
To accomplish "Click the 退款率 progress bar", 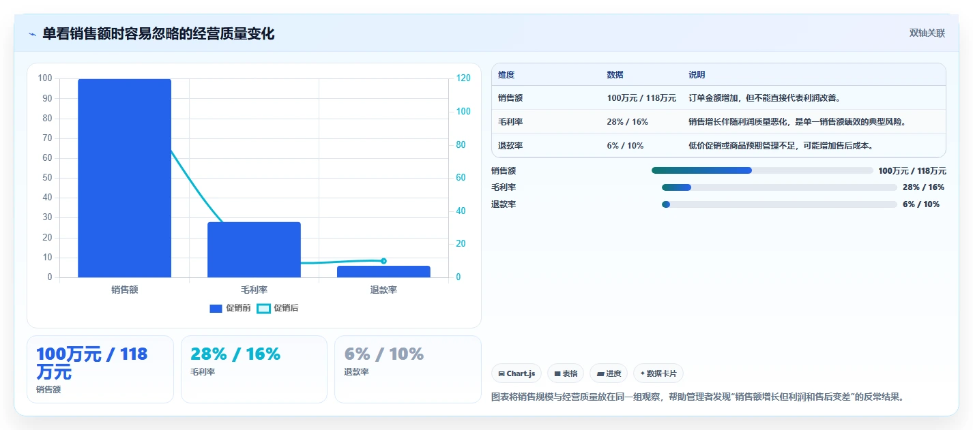I will pyautogui.click(x=779, y=204).
